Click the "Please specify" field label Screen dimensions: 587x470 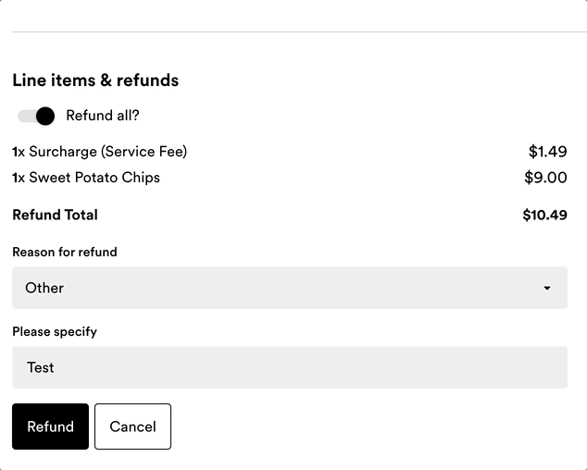click(x=55, y=331)
